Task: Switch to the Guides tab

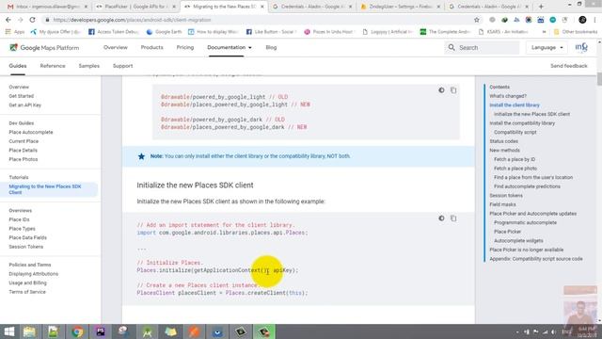Action: point(18,66)
